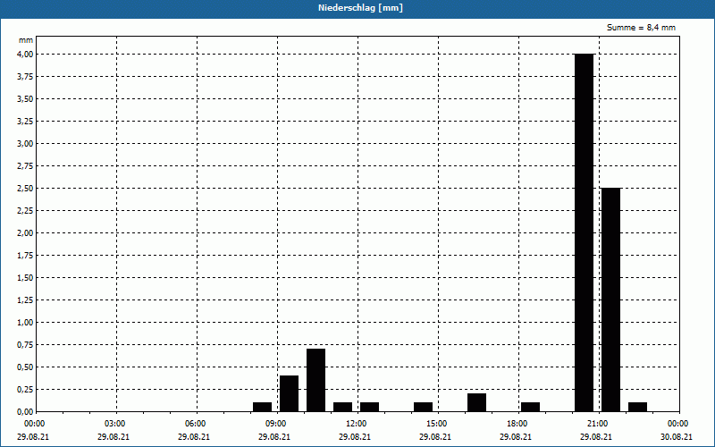Click the 21:00 time label
The width and height of the screenshot is (715, 447).
click(x=598, y=424)
